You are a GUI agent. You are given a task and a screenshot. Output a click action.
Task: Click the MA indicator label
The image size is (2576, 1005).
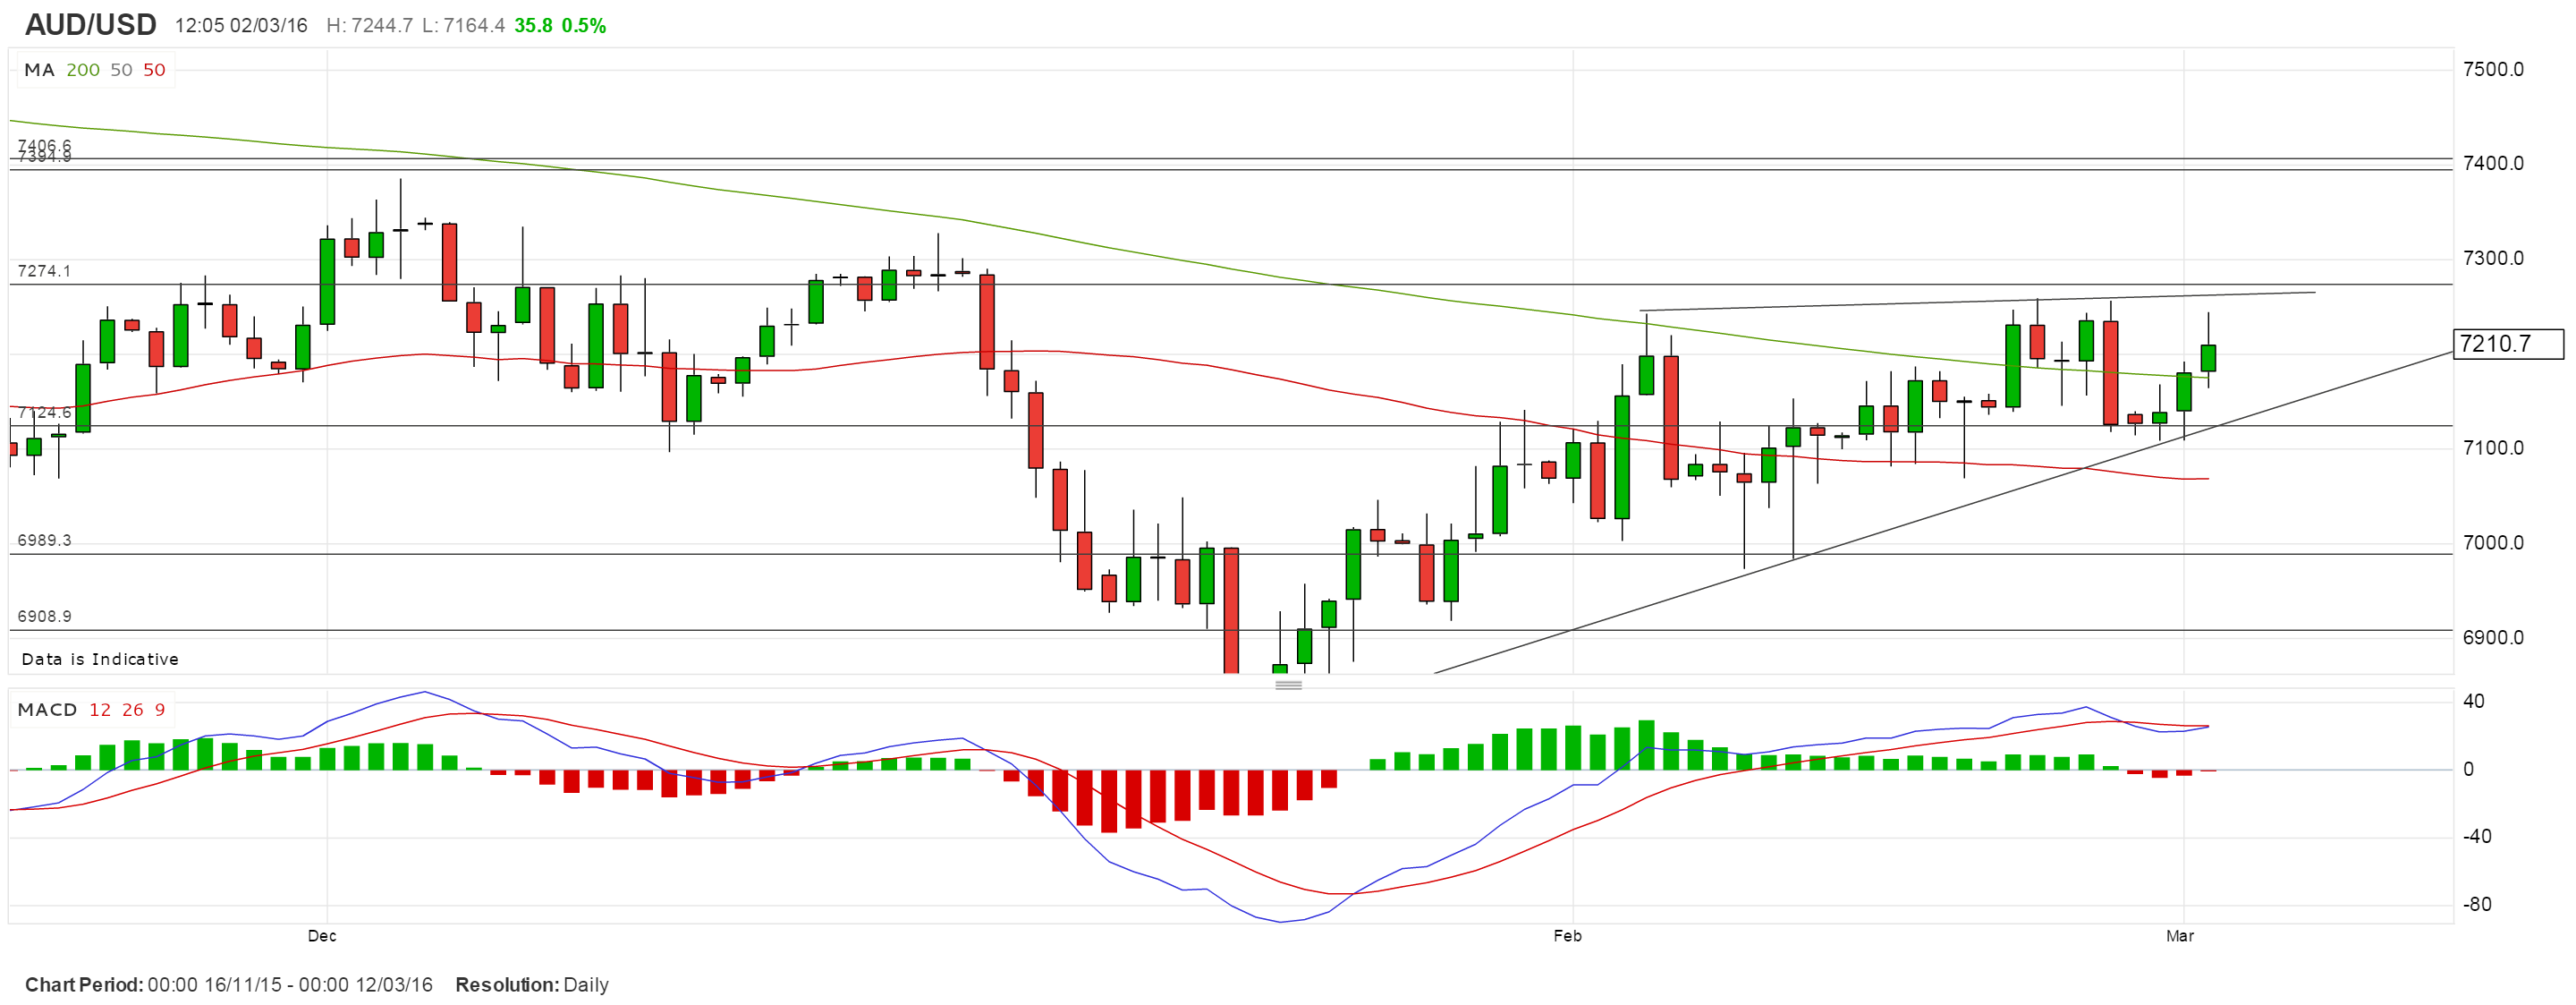click(x=39, y=70)
